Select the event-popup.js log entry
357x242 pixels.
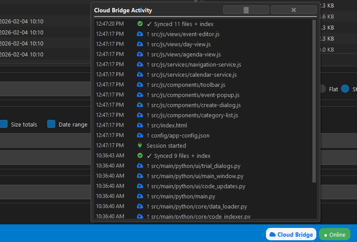pyautogui.click(x=203, y=95)
